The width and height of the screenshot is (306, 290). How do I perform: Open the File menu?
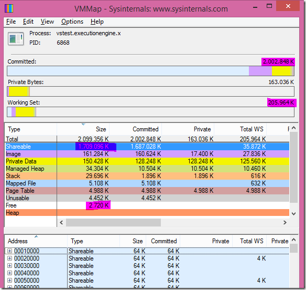[x=11, y=22]
